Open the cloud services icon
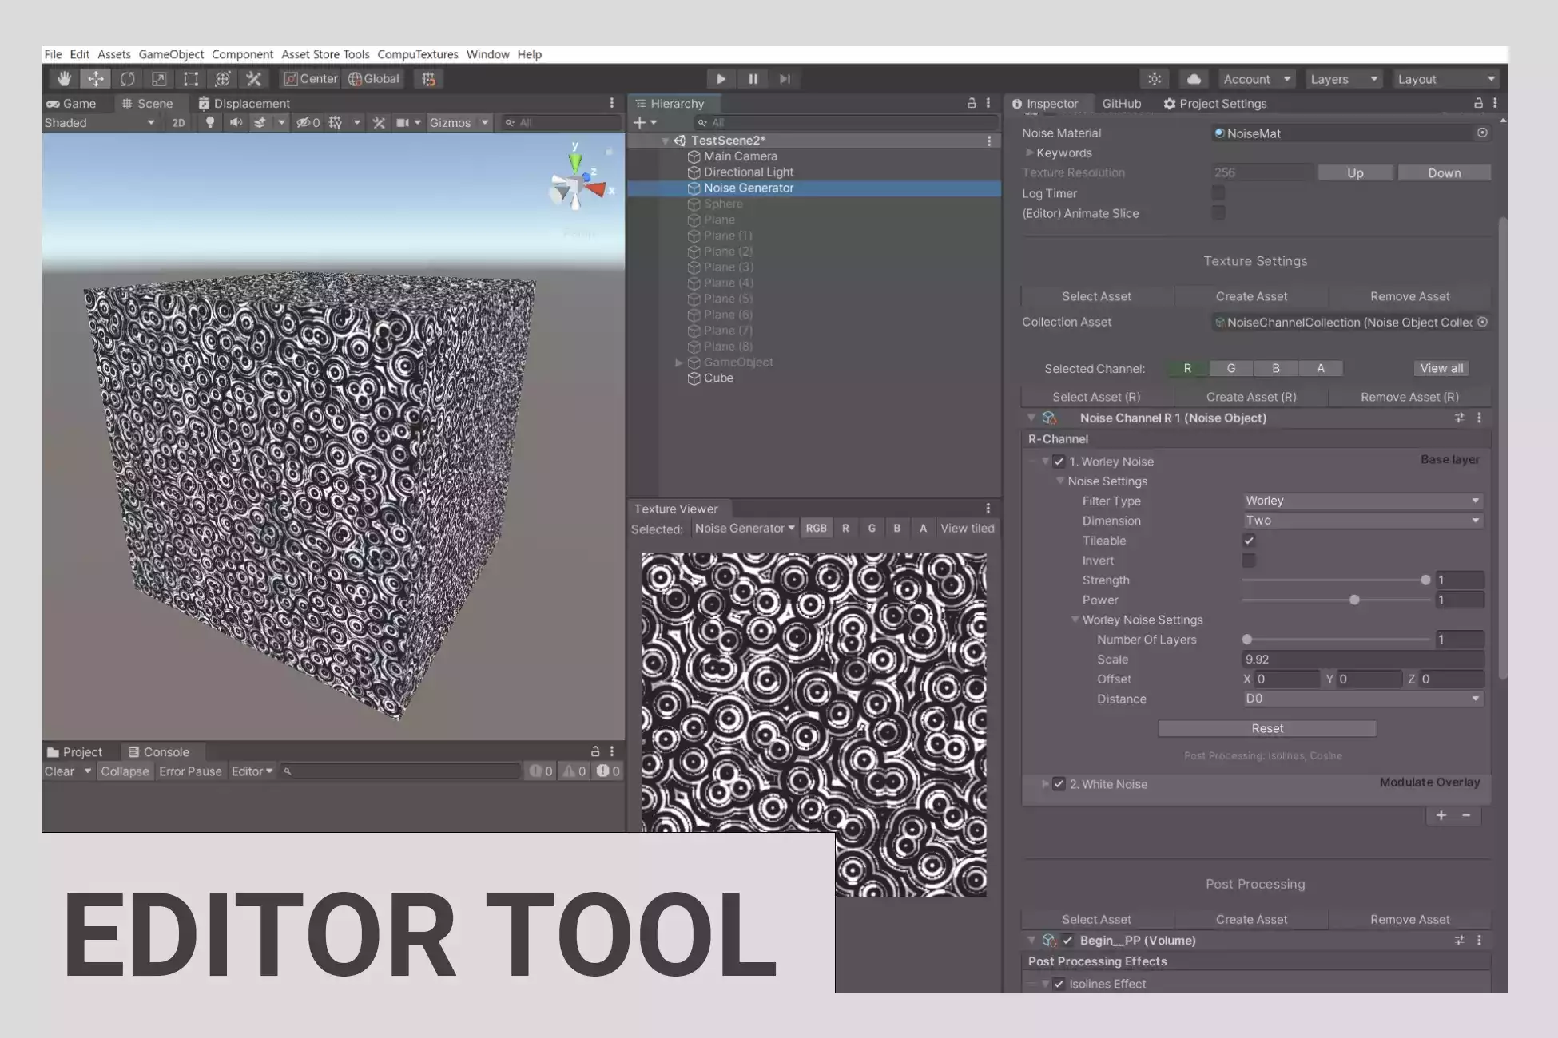Screen dimensions: 1558x1038 coord(1194,79)
